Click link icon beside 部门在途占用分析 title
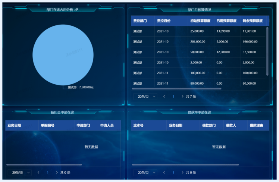The height and width of the screenshot is (182, 279). tap(76, 10)
